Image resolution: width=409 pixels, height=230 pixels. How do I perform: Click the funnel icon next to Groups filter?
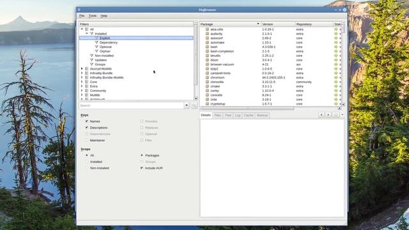point(91,64)
